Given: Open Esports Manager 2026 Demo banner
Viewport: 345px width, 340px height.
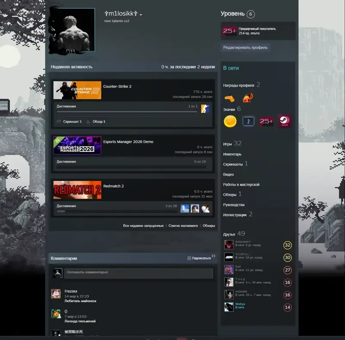Looking at the screenshot, I should tap(77, 145).
